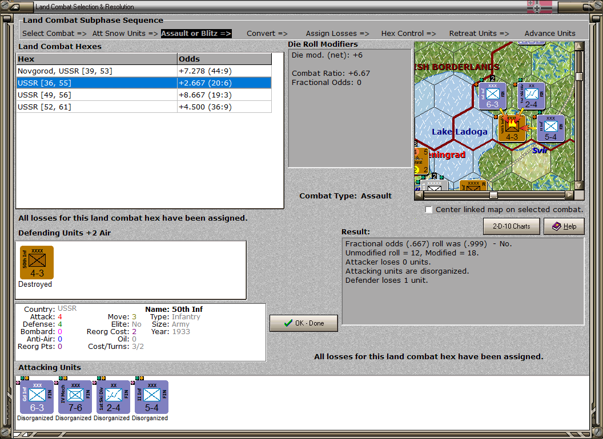This screenshot has width=603, height=439.
Task: Open the 2-D-10 Charts
Action: coord(512,226)
